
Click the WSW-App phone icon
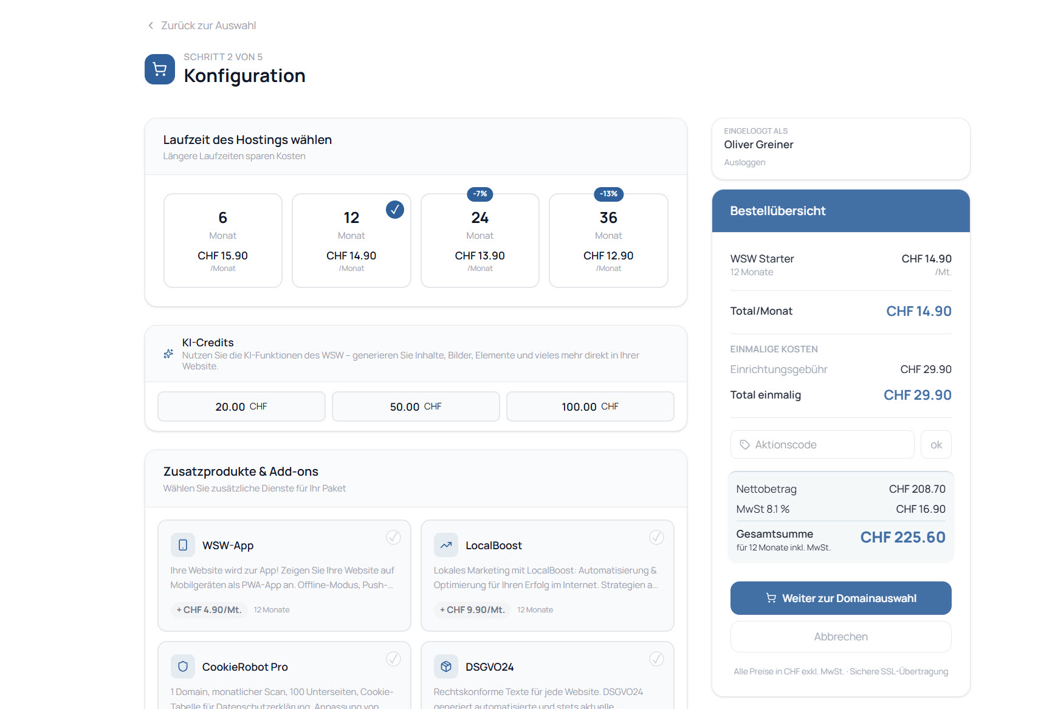pos(183,545)
